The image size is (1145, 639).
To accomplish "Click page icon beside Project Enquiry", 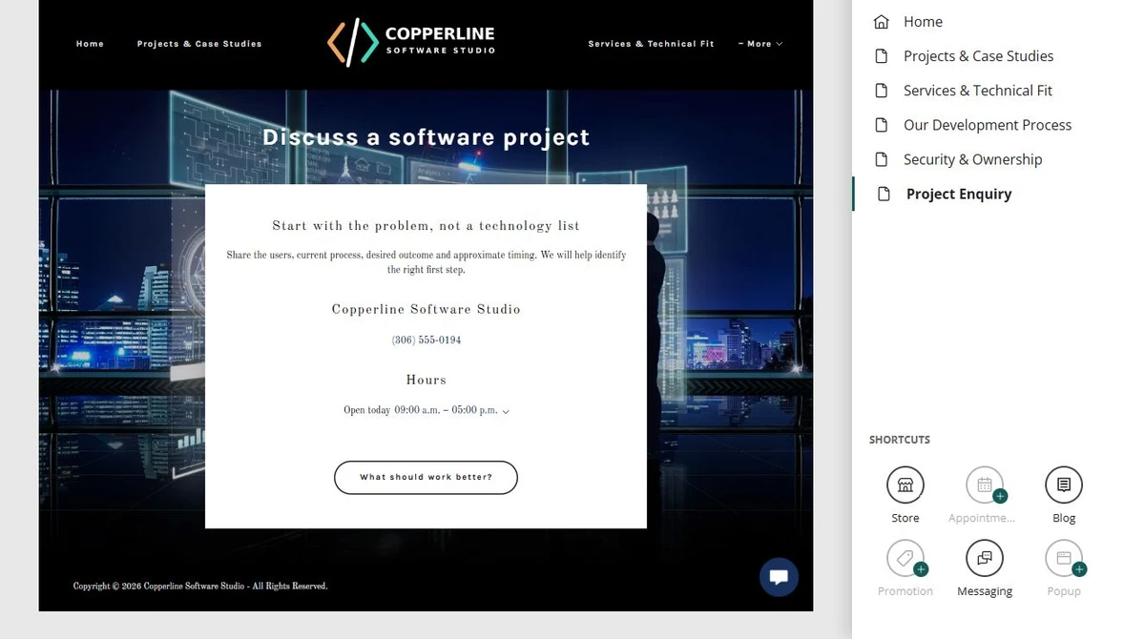I will click(x=885, y=194).
